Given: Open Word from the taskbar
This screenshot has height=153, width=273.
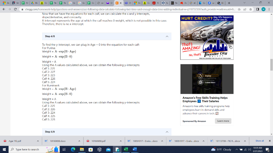Looking at the screenshot, I should 135,149.
